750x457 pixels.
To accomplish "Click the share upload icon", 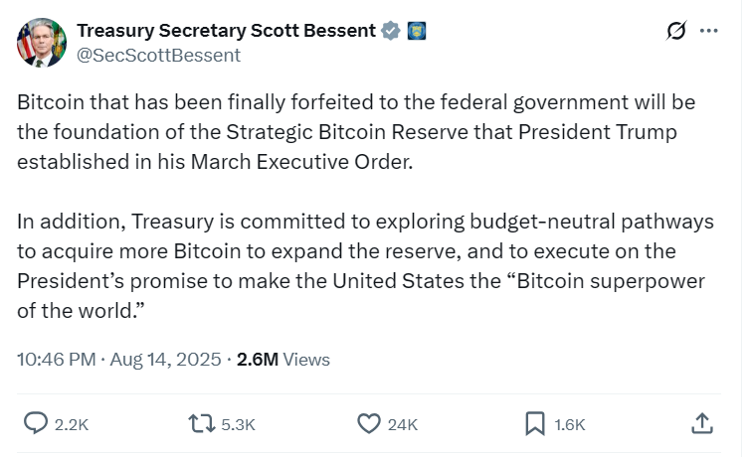I will [701, 423].
